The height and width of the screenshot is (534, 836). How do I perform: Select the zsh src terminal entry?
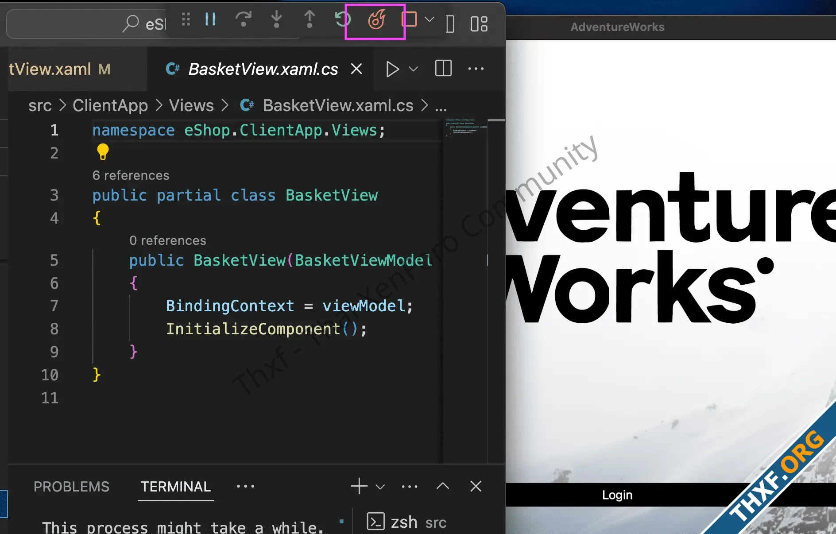point(406,522)
